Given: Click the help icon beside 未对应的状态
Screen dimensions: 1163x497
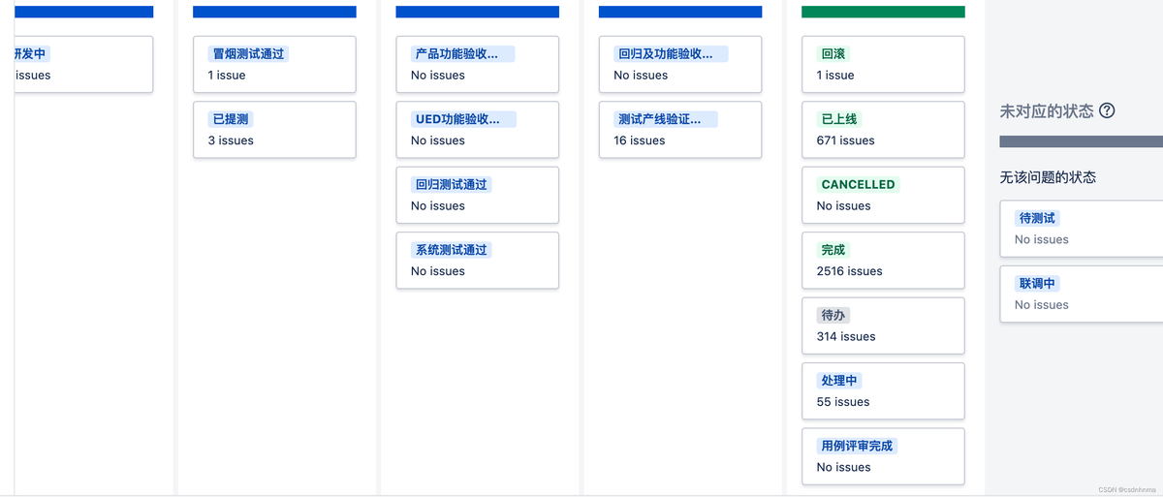Looking at the screenshot, I should point(1107,111).
